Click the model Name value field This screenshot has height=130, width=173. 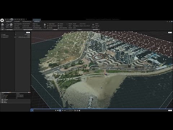tap(23, 94)
